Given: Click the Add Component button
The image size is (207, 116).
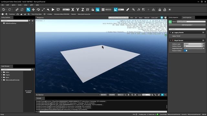Looking at the screenshot, I should 187,25.
